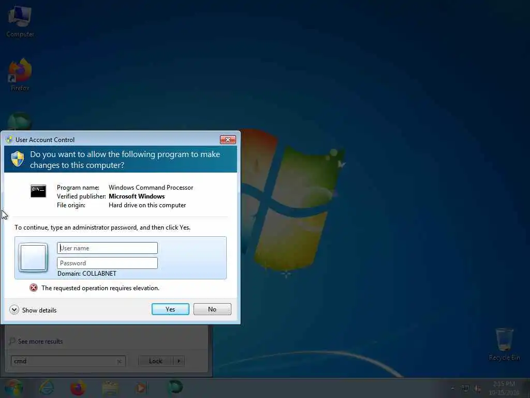Open the volume tray icon
Viewport: 530px width, 398px height.
(x=478, y=389)
